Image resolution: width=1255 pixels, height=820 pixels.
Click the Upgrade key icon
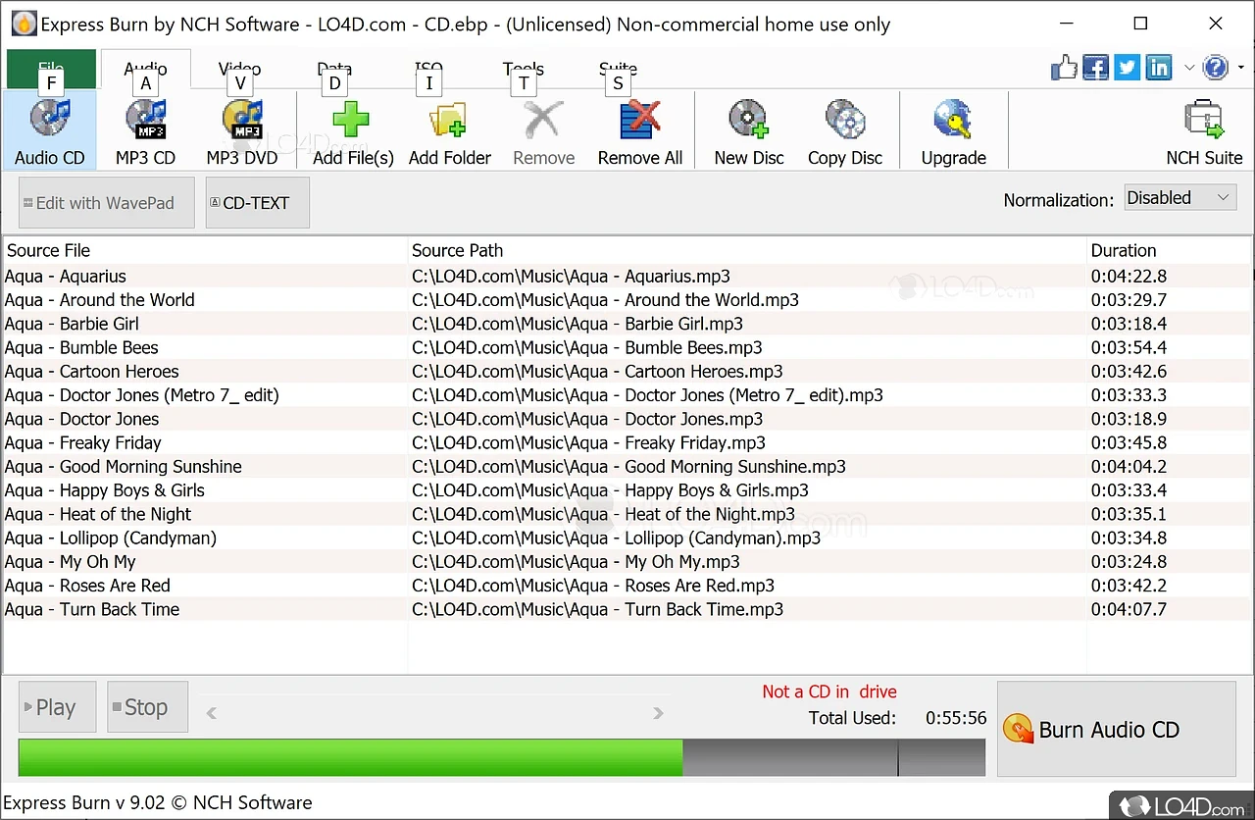pyautogui.click(x=953, y=120)
